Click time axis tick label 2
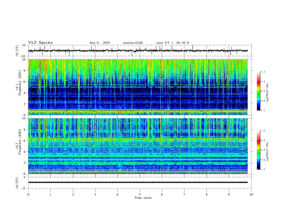The height and width of the screenshot is (218, 283). tap(73, 194)
